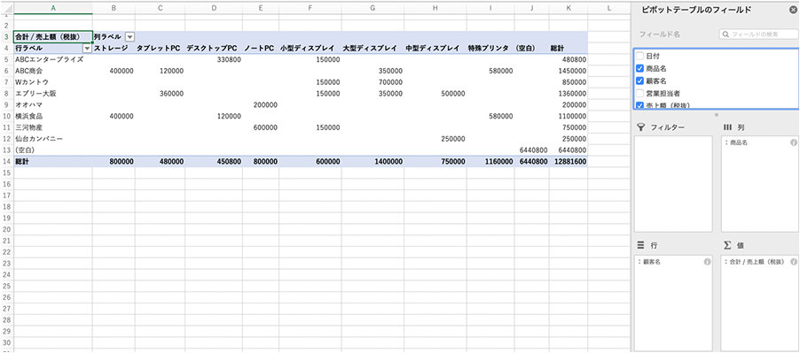Click the 総計 column header in K4
This screenshot has height=353, width=800.
pyautogui.click(x=557, y=49)
